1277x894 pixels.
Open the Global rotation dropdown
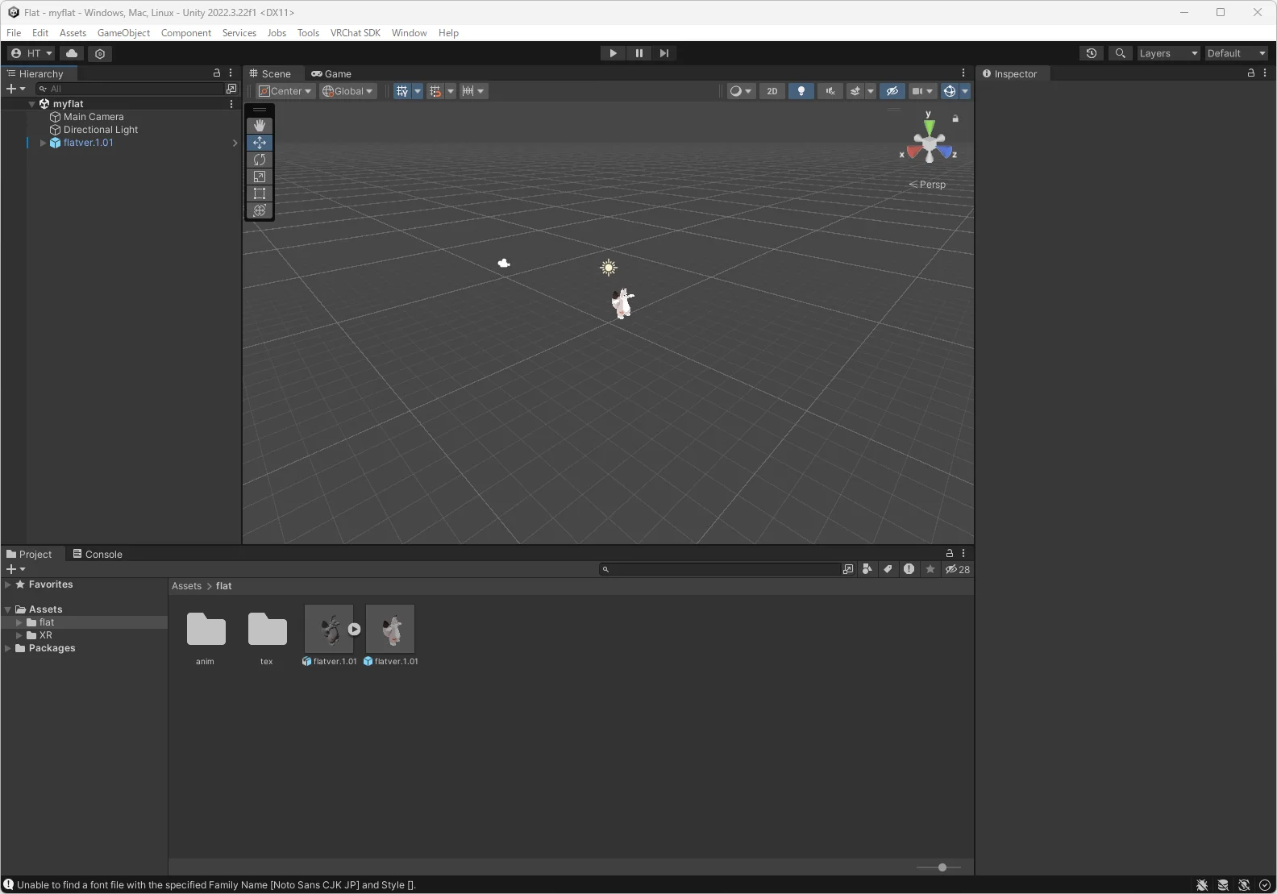347,91
